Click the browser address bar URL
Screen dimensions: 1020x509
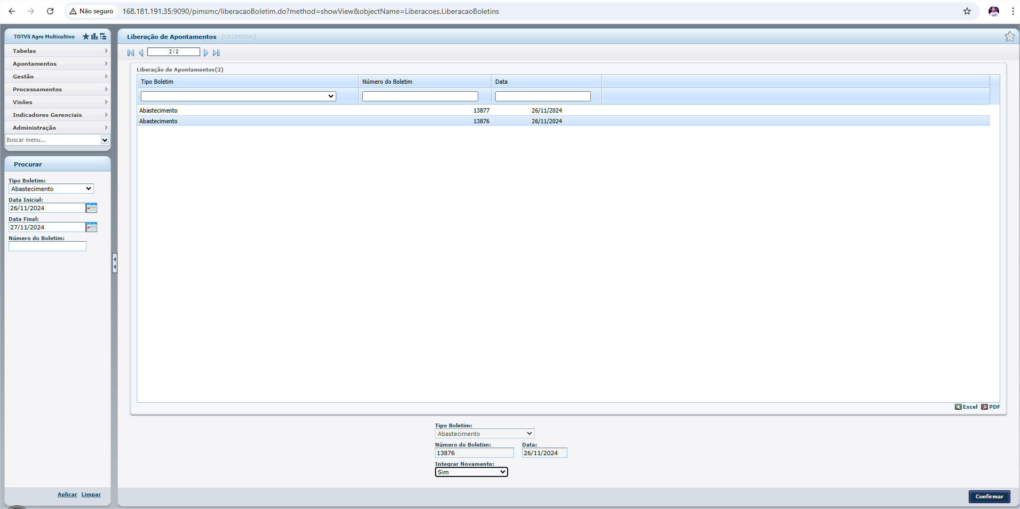click(311, 11)
